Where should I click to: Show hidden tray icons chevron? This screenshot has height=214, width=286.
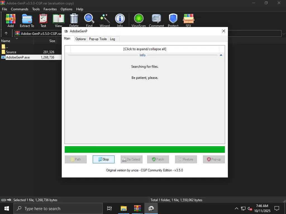(x=236, y=208)
